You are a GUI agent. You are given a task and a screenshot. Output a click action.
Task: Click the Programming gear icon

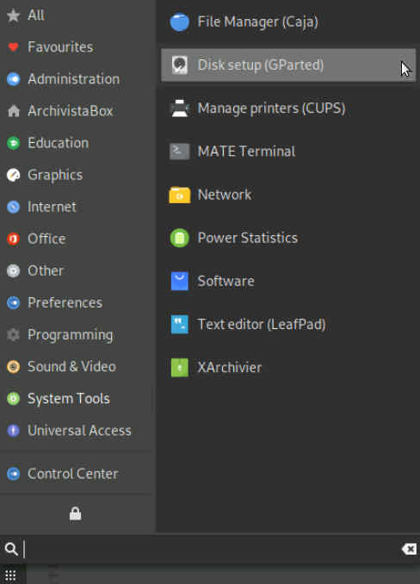click(x=14, y=335)
